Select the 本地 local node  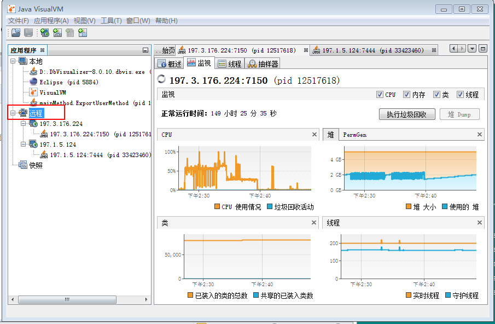click(x=36, y=61)
